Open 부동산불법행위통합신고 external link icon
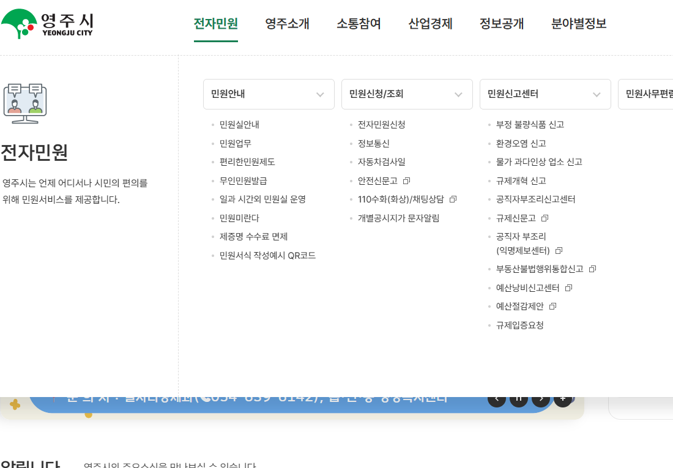This screenshot has width=673, height=468. click(592, 269)
